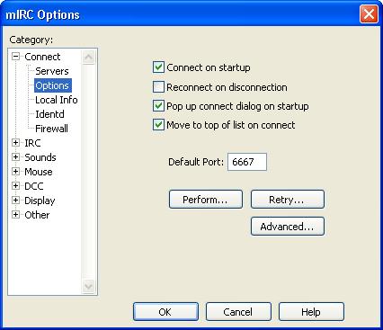
Task: Expand the Mouse category
Action: (15, 172)
